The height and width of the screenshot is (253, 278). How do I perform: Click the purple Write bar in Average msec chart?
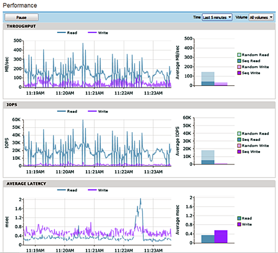pyautogui.click(x=221, y=237)
